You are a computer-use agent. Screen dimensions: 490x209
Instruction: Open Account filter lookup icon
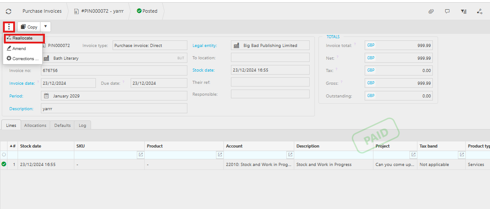tap(290, 155)
